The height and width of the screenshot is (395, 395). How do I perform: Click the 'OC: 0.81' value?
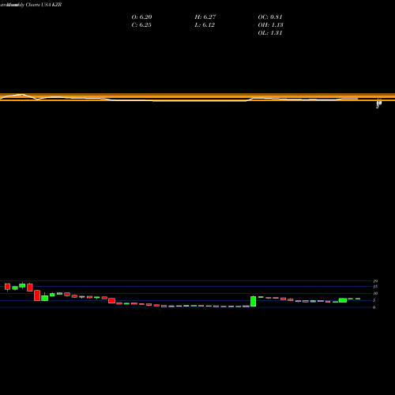coord(270,17)
